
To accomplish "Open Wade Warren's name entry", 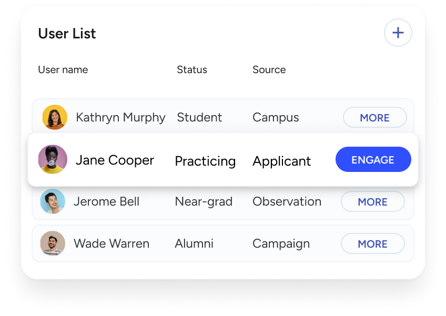I will [111, 244].
